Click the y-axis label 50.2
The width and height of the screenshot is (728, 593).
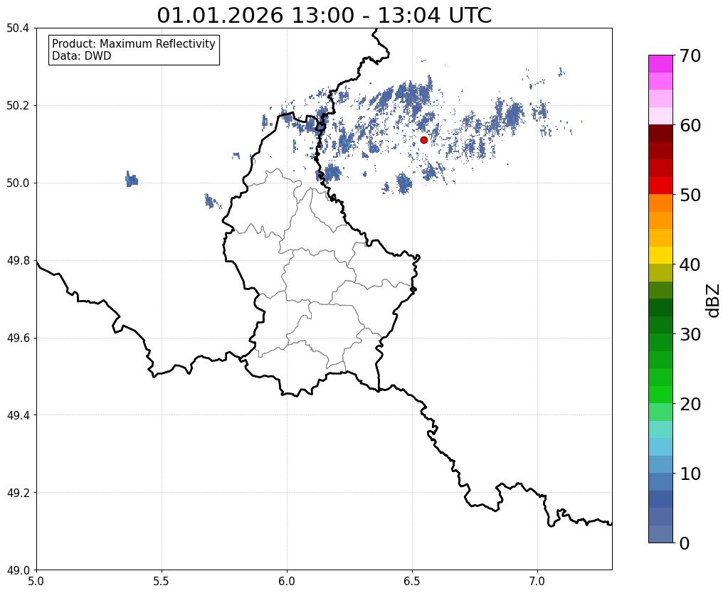(x=18, y=106)
